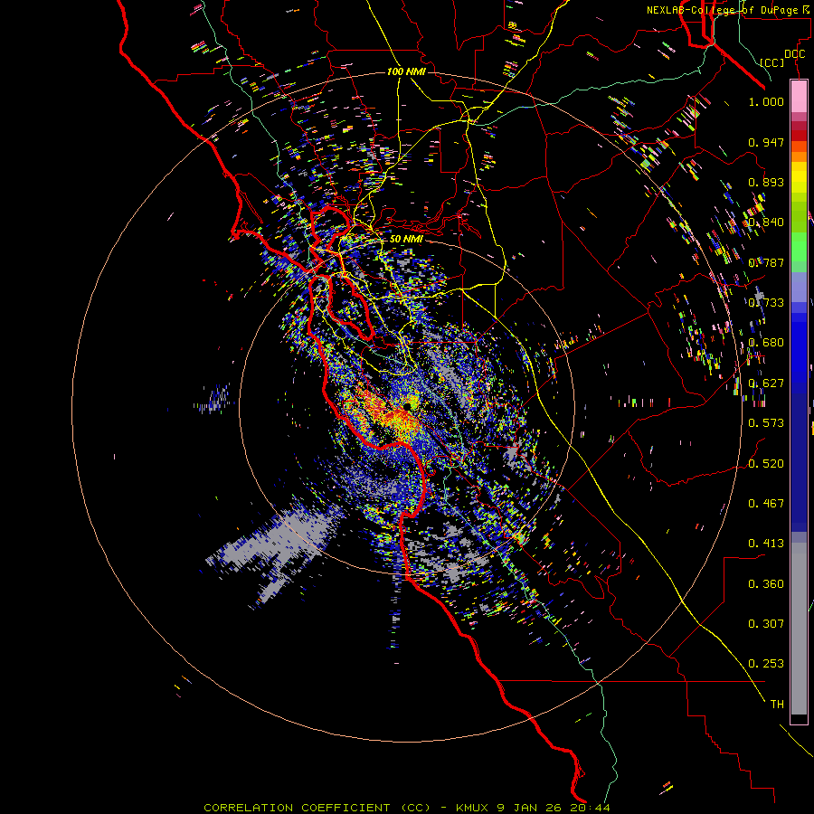Click the legend value 0.520
The width and height of the screenshot is (814, 814).
tap(766, 463)
